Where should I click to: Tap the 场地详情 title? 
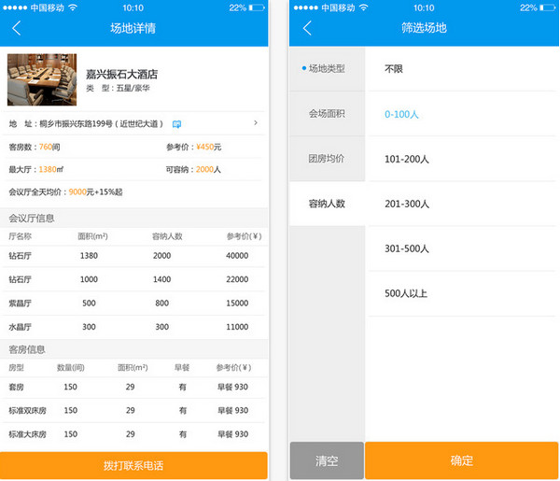(x=133, y=28)
